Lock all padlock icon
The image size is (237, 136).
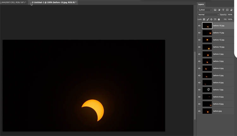pyautogui.click(x=219, y=19)
